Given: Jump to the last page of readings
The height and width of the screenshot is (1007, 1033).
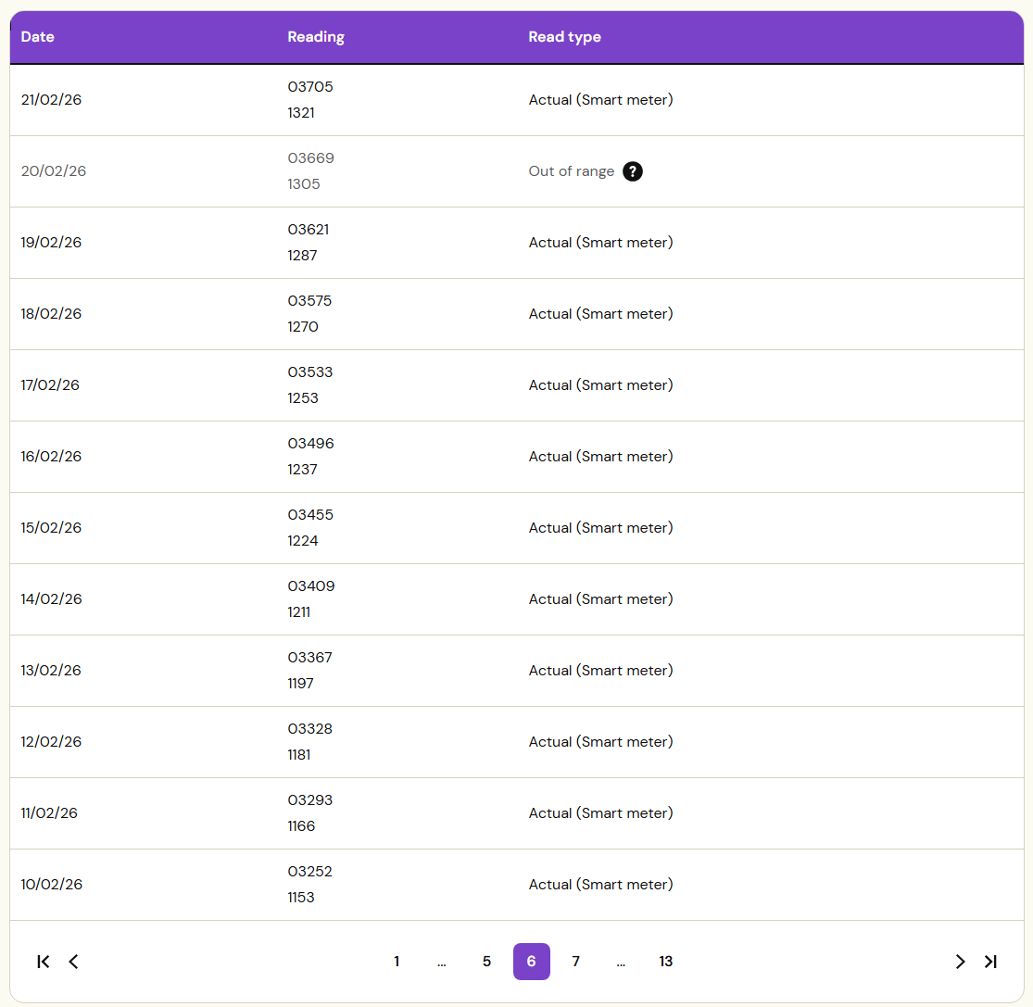Looking at the screenshot, I should 990,962.
